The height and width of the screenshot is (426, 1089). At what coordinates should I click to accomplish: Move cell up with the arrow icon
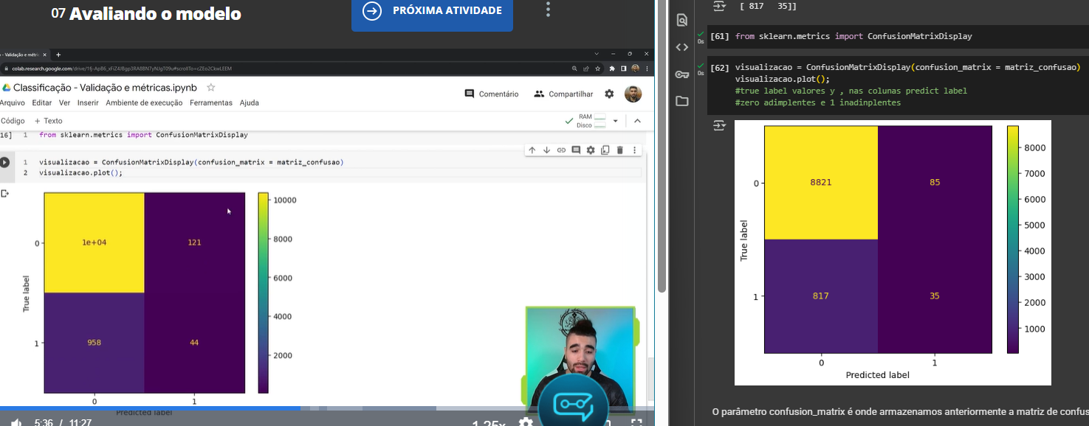(x=532, y=150)
